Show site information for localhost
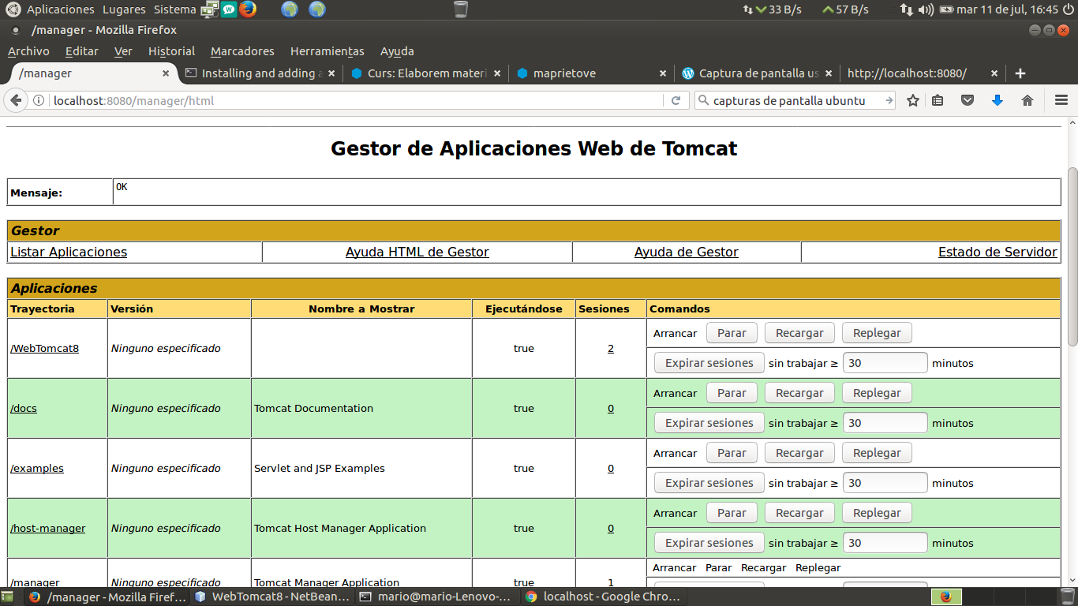The width and height of the screenshot is (1078, 606). 38,100
